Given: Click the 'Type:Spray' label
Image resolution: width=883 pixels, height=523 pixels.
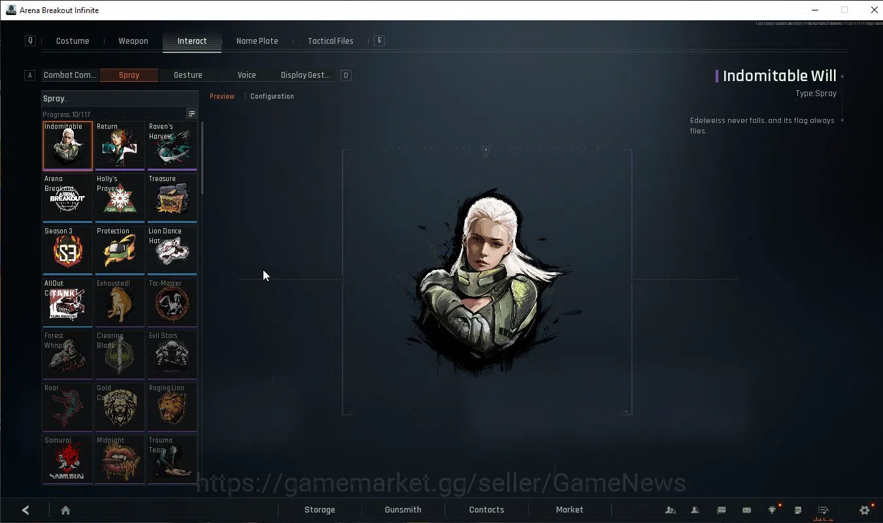Looking at the screenshot, I should coord(816,93).
